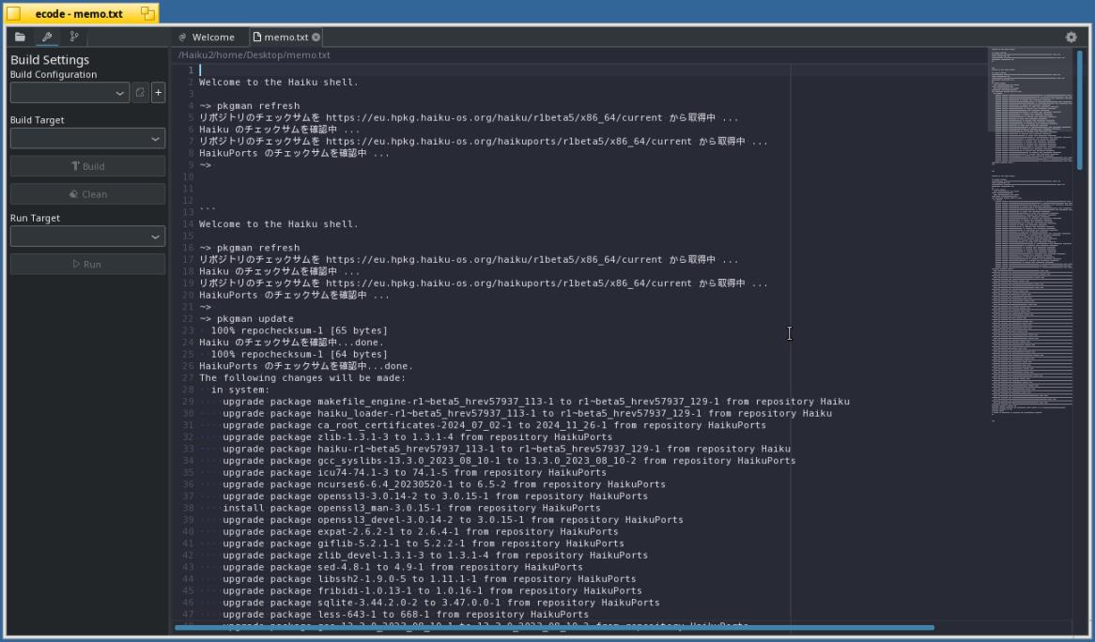Image resolution: width=1095 pixels, height=642 pixels.
Task: Click the fribidi upgrade line
Action: tap(432, 591)
